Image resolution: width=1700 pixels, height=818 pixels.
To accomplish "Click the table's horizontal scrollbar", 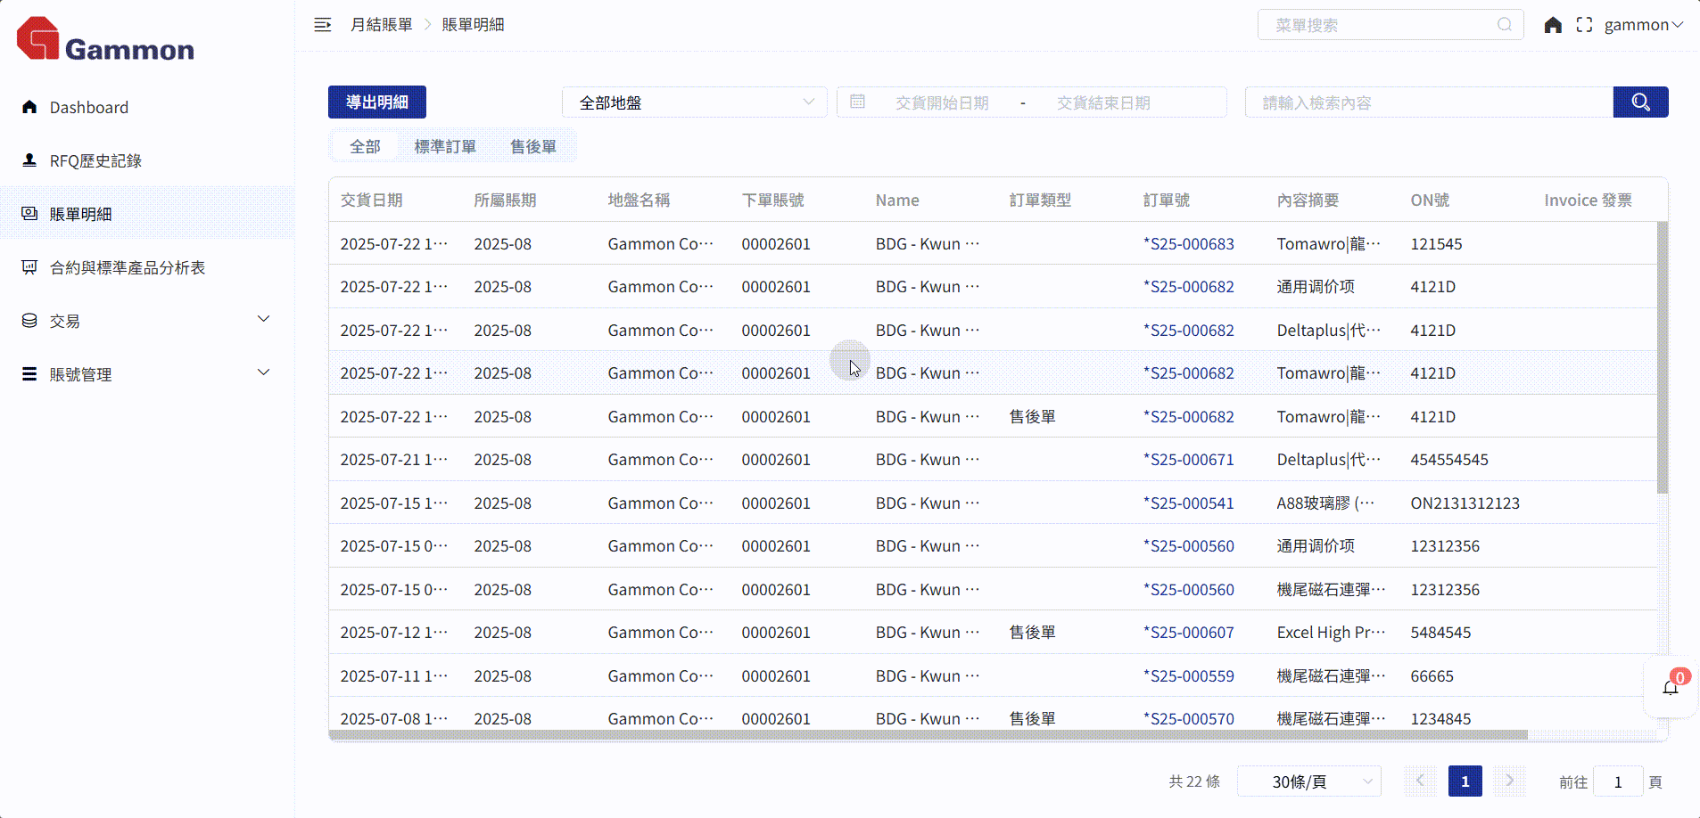I will [x=928, y=735].
